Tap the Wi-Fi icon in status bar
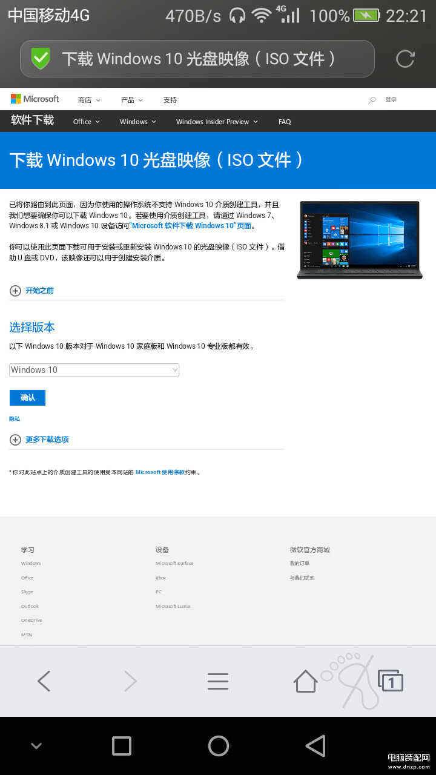Screen dimensions: 436x775 261,16
